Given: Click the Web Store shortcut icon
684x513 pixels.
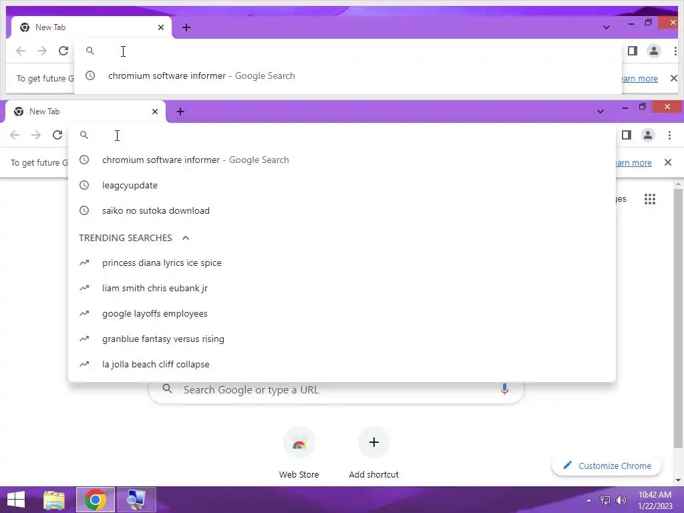Looking at the screenshot, I should pos(299,444).
